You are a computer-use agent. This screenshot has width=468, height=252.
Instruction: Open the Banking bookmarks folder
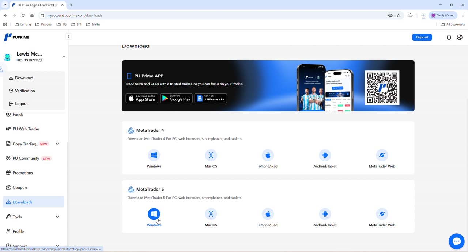point(23,24)
